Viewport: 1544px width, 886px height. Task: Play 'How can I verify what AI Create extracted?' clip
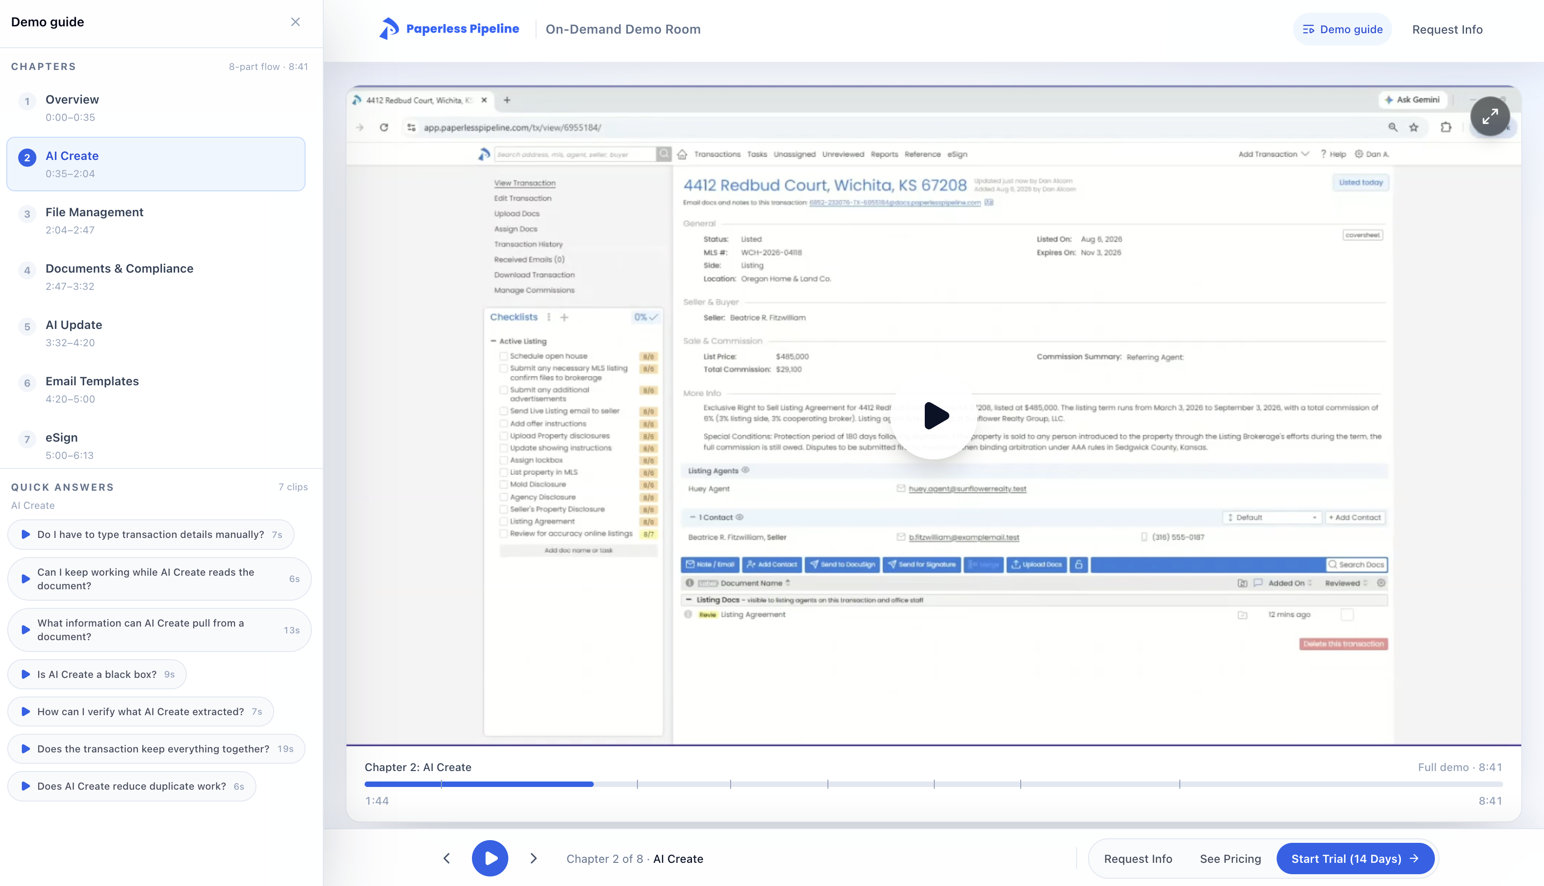pos(140,712)
